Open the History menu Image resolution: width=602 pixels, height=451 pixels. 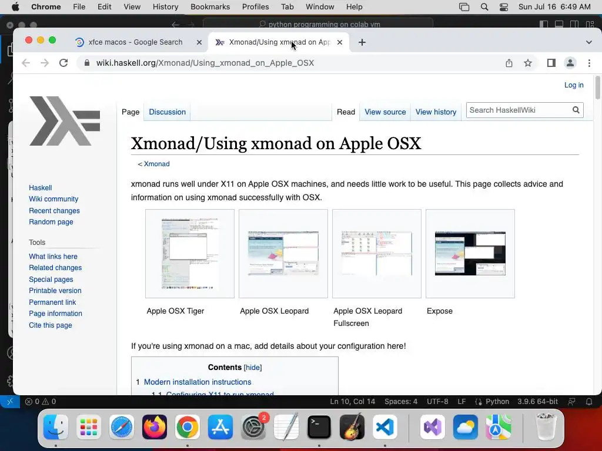(x=165, y=7)
